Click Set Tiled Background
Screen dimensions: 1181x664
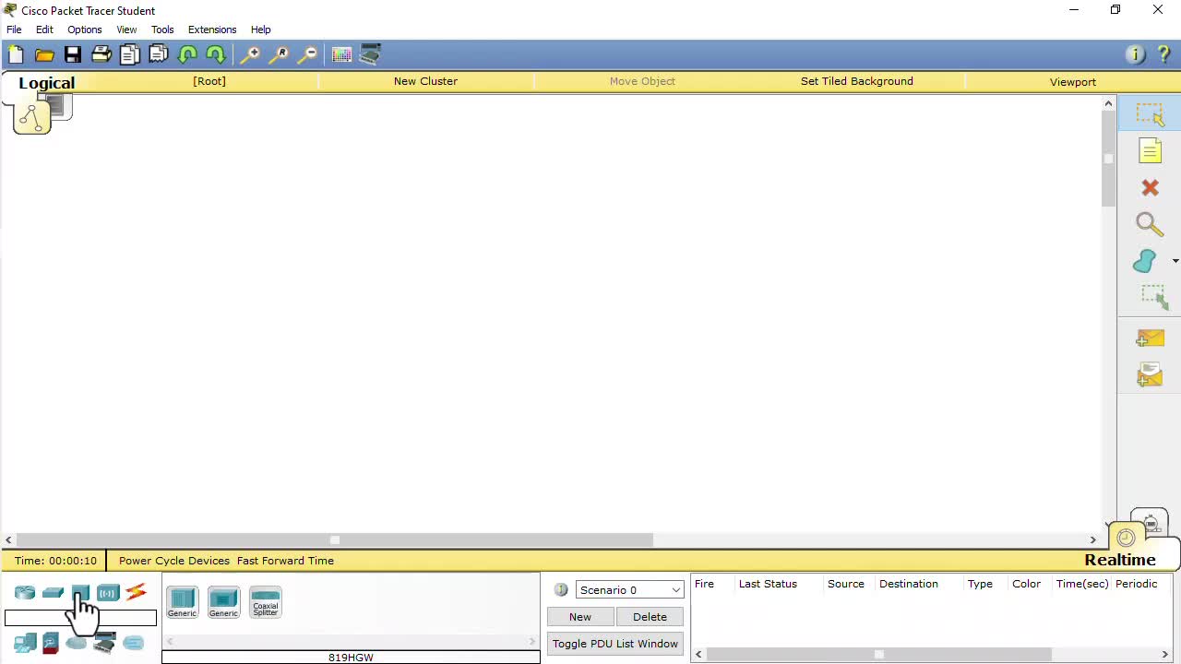coord(856,81)
